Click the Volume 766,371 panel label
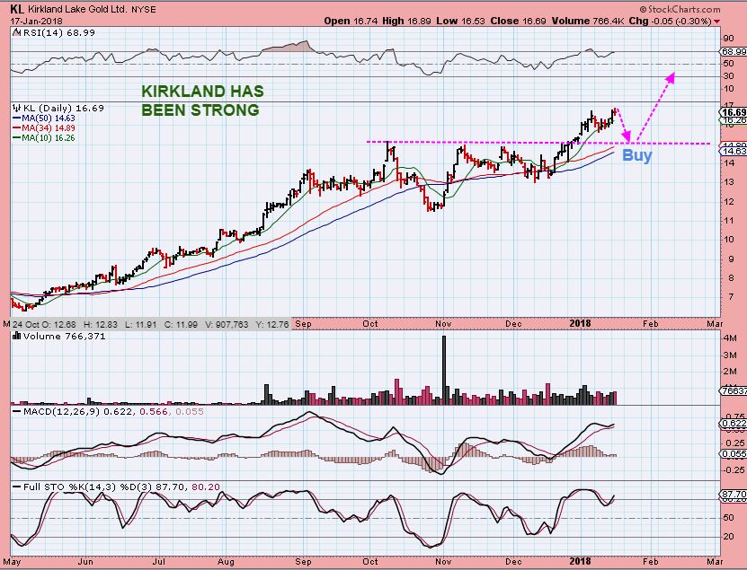 tap(65, 336)
